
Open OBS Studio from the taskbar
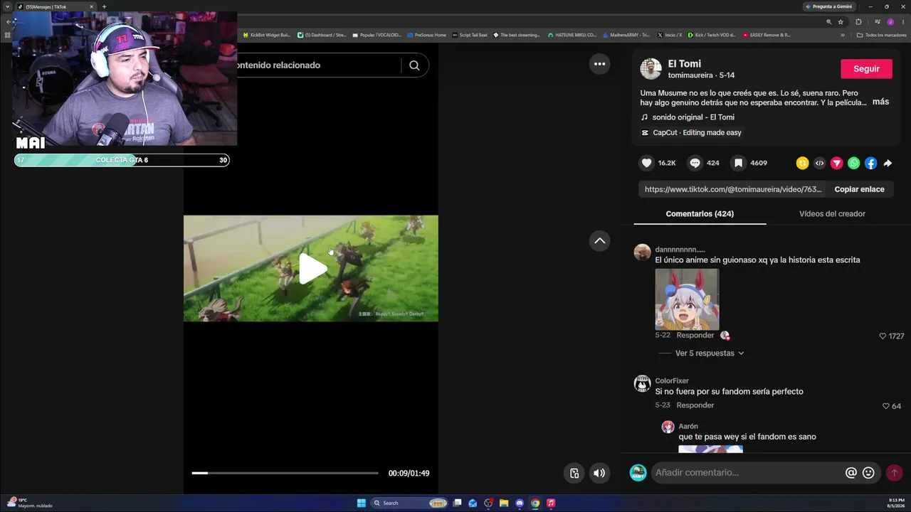click(488, 503)
